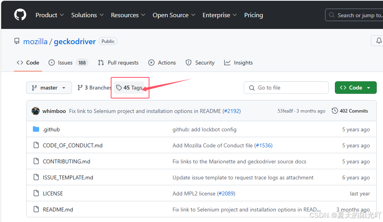Click the Search or jump to field

[x=354, y=15]
